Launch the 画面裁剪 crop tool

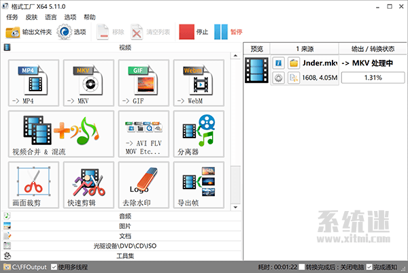click(33, 184)
